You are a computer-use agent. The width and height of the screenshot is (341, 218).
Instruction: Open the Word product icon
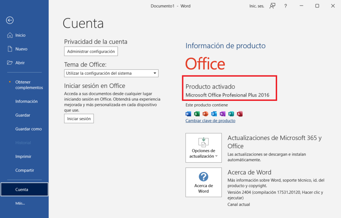pos(188,114)
